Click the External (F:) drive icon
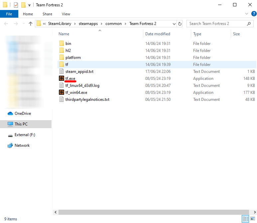257x223 pixels. point(10,135)
